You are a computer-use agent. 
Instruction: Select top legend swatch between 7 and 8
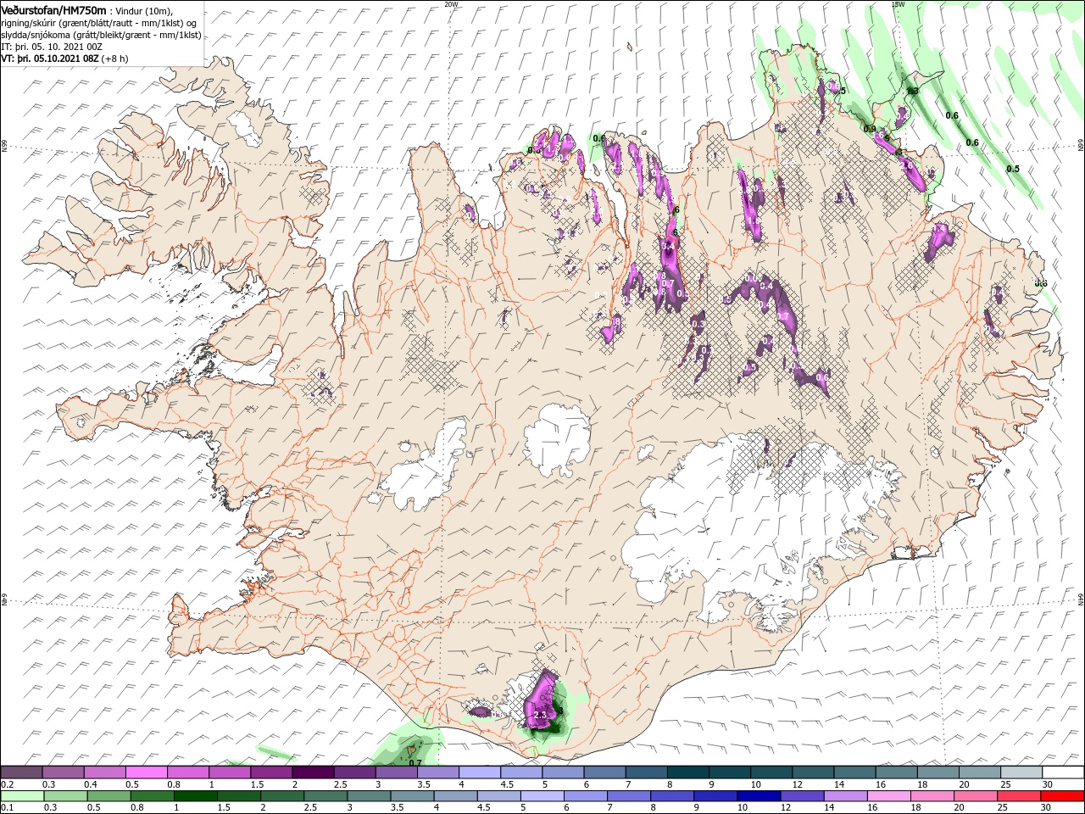[x=645, y=772]
